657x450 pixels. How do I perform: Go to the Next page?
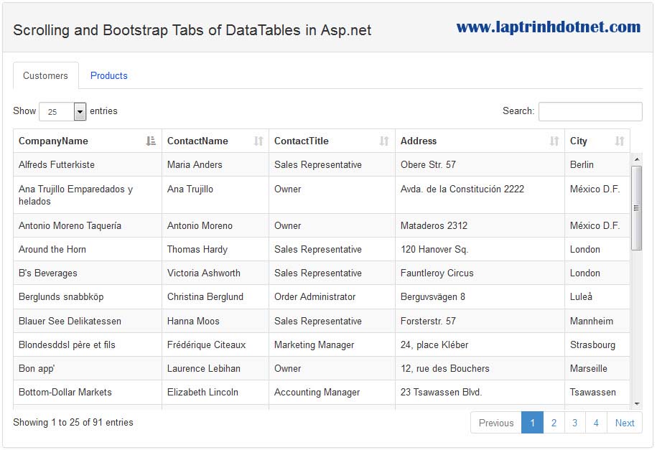[x=625, y=423]
